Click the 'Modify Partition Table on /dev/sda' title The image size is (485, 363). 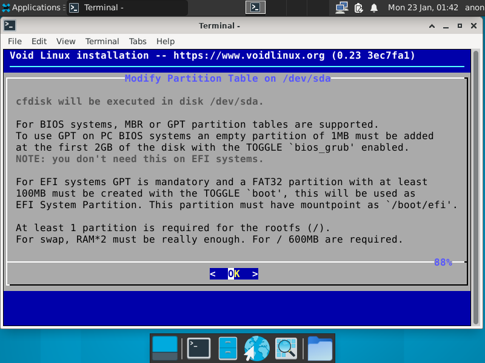pos(228,79)
